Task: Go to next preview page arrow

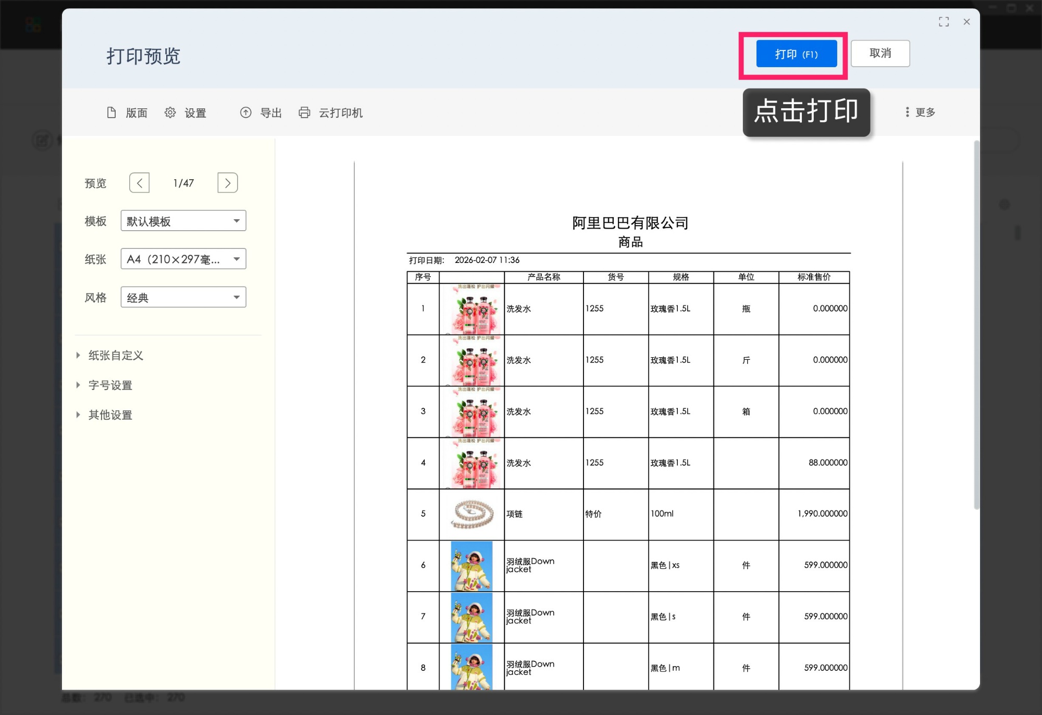Action: coord(228,183)
